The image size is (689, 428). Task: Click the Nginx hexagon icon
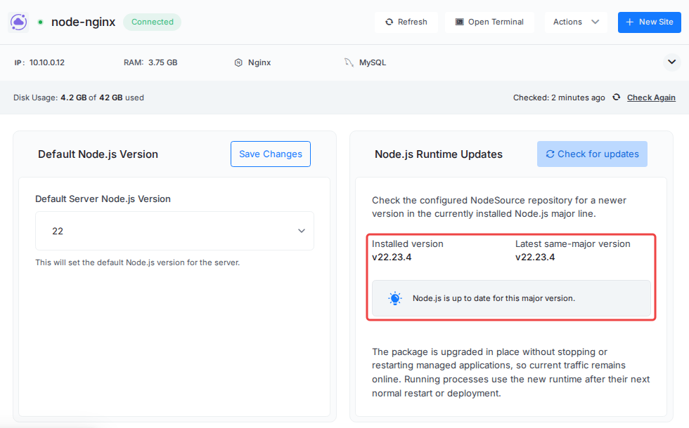tap(238, 62)
